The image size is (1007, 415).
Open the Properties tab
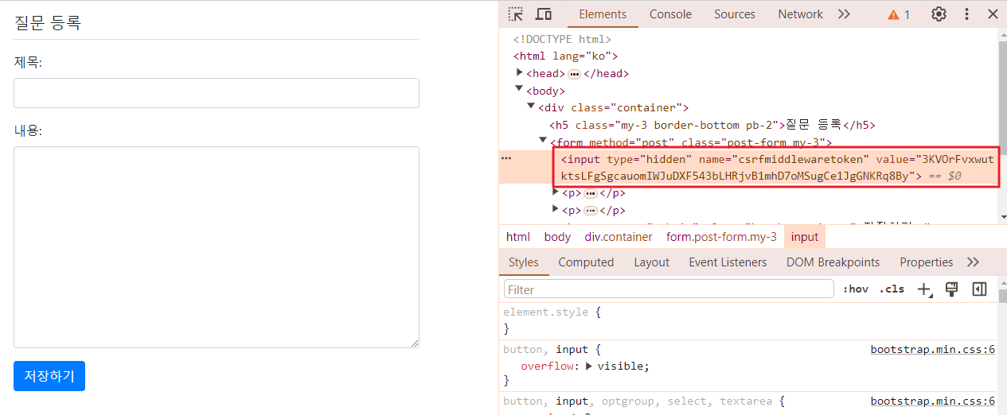tap(927, 262)
